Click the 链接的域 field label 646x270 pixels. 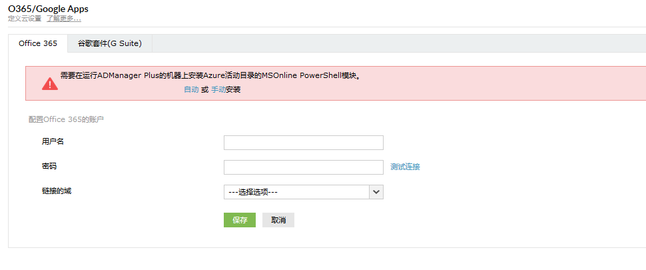click(x=57, y=191)
